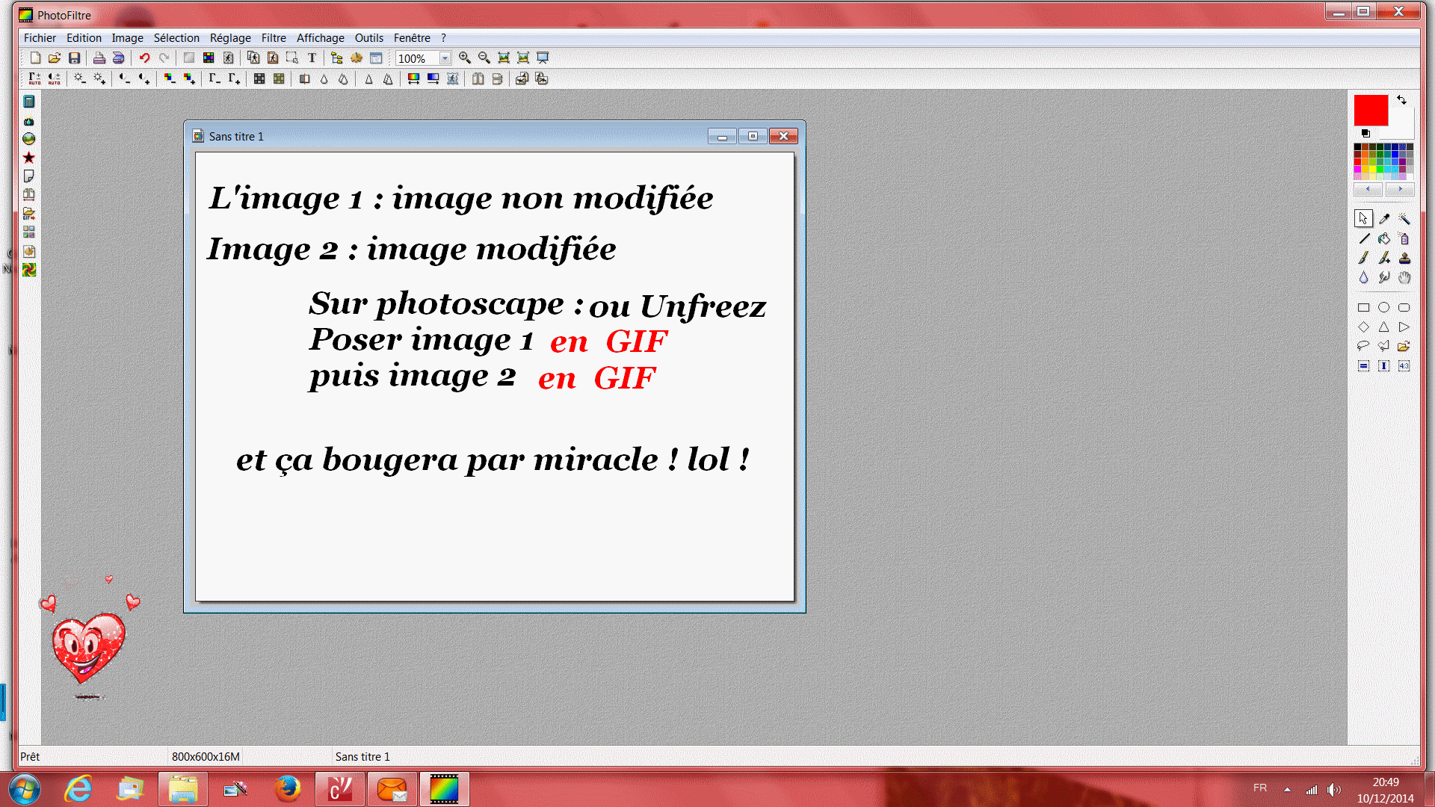This screenshot has width=1435, height=807.
Task: Open Firefox from the taskbar
Action: (288, 789)
